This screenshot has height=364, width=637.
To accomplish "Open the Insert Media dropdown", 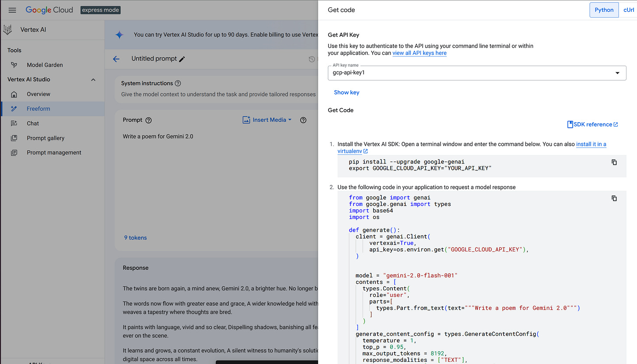I will click(267, 120).
